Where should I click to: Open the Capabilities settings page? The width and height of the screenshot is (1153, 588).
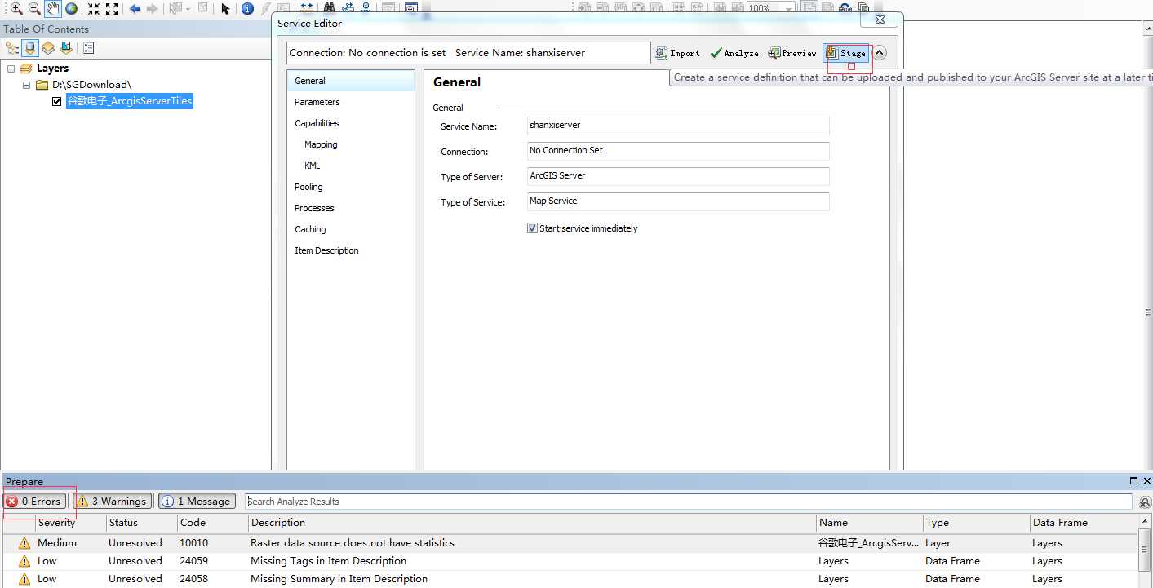point(351,123)
